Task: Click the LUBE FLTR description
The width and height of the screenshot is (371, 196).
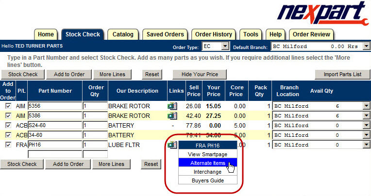Action: tap(124, 145)
